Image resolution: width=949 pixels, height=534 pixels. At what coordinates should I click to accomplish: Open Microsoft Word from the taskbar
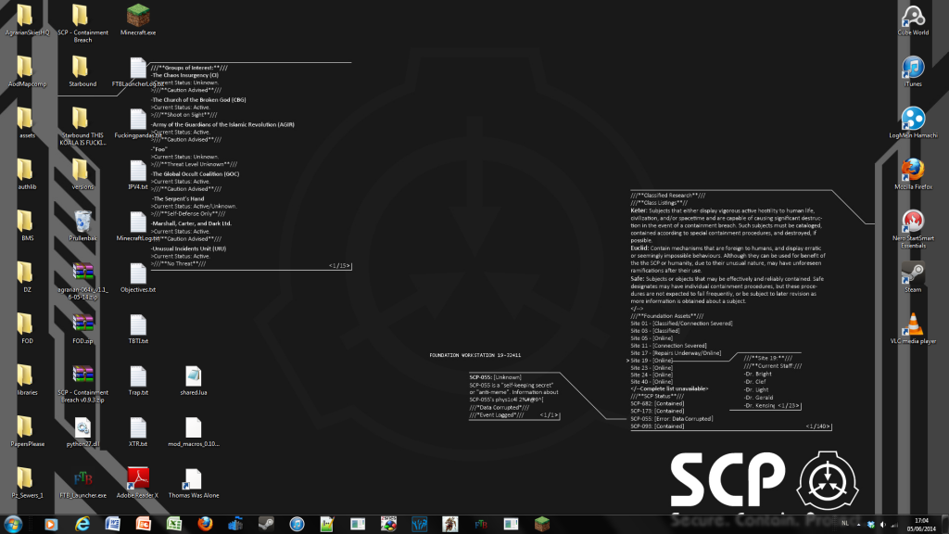click(112, 525)
